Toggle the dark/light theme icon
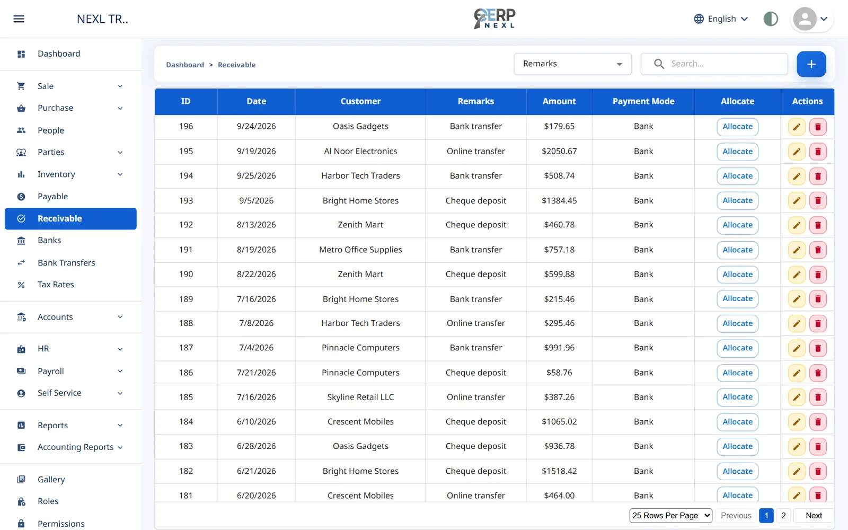 click(x=771, y=19)
